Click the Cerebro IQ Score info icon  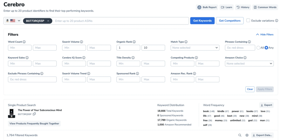(x=84, y=58)
